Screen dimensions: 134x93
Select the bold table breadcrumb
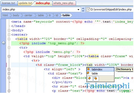pos(66,15)
